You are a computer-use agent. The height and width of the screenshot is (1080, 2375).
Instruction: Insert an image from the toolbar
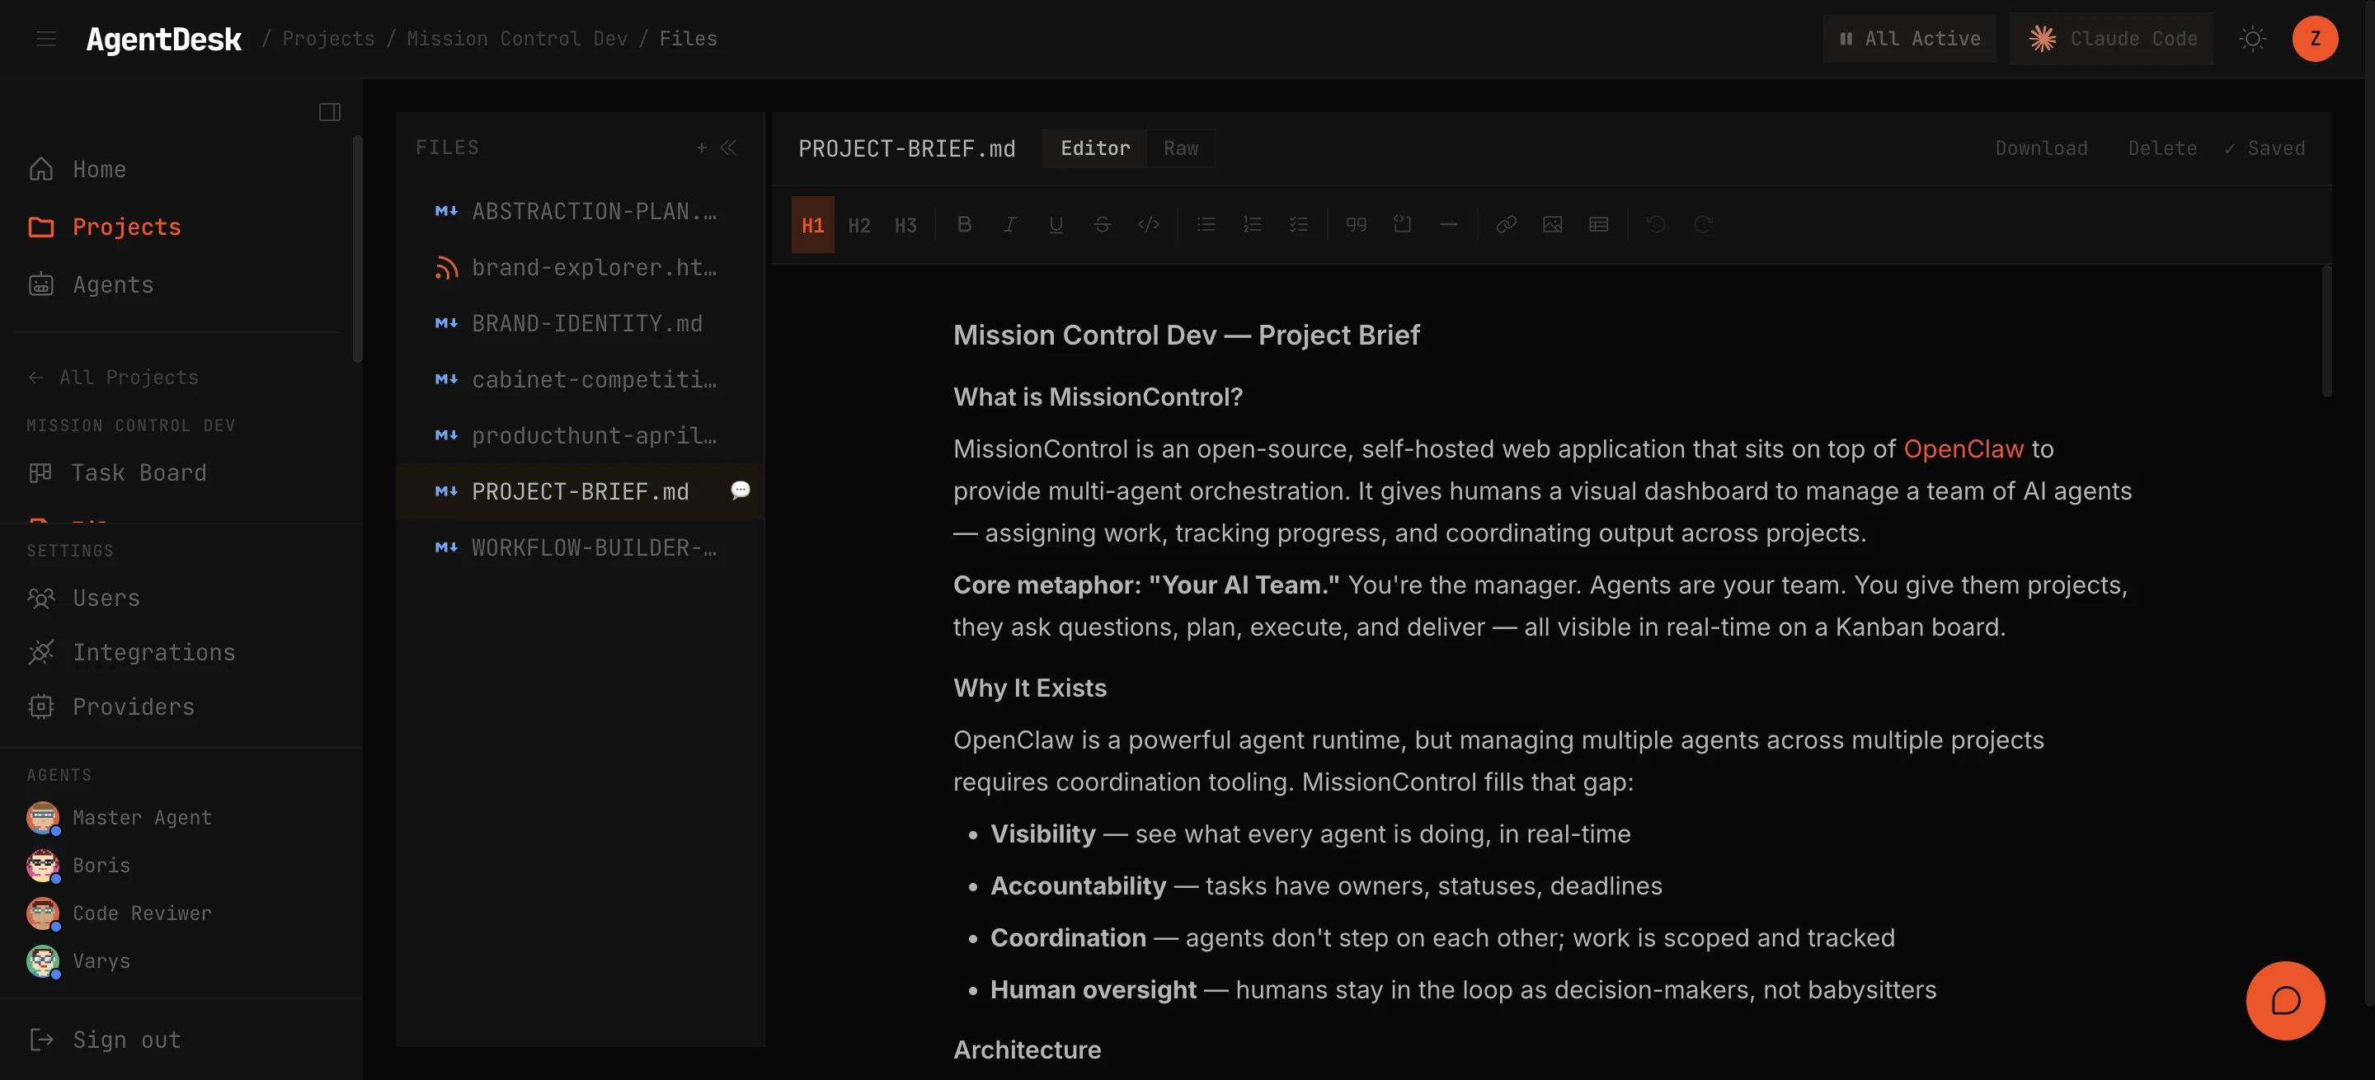(x=1552, y=225)
